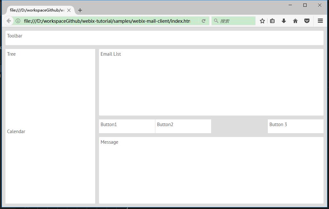The width and height of the screenshot is (329, 209).
Task: Close the file:///D:/workspaceGithub tab
Action: 69,10
